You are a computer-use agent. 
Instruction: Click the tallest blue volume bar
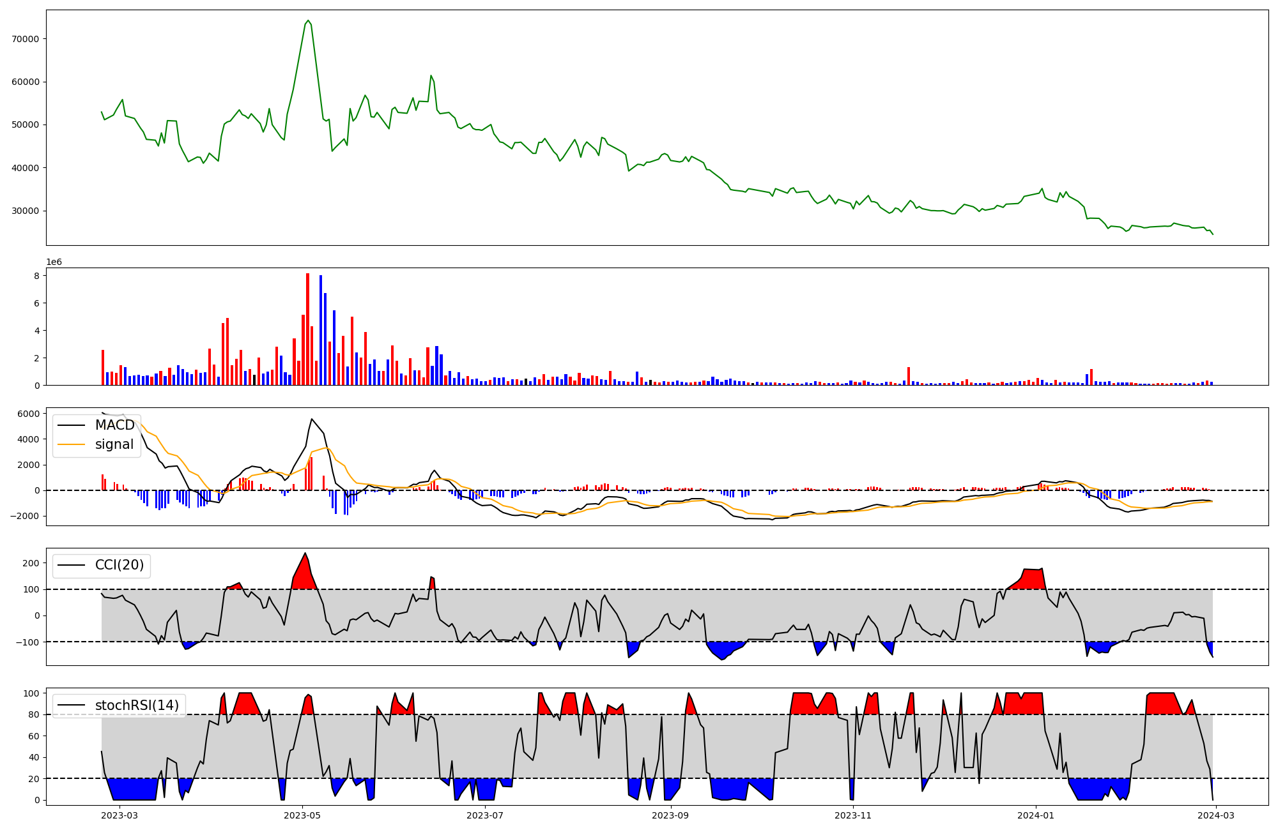[x=321, y=330]
